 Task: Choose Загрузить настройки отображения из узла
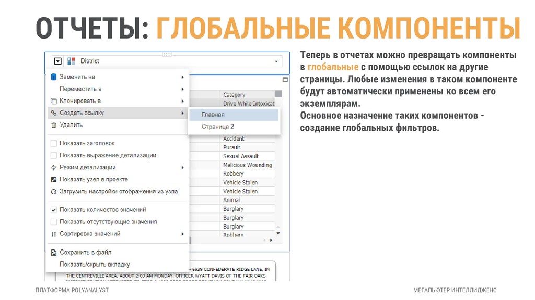118,192
